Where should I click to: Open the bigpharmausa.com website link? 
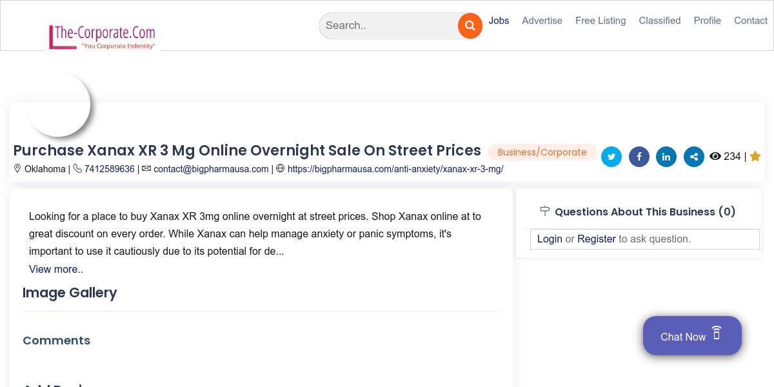point(395,169)
